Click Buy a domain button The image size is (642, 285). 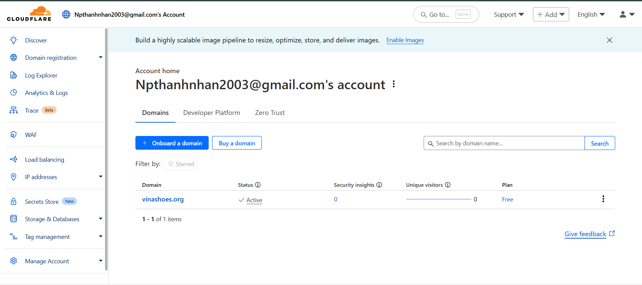click(x=237, y=143)
